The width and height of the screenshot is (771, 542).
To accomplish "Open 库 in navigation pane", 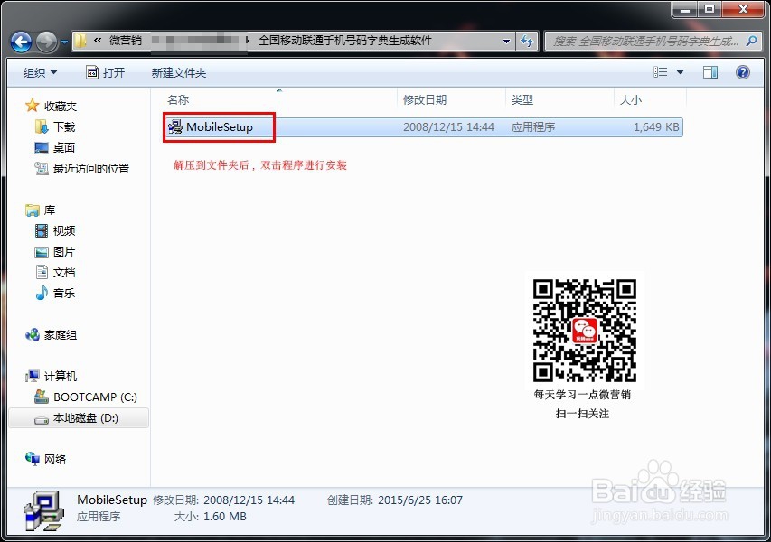I will click(50, 210).
